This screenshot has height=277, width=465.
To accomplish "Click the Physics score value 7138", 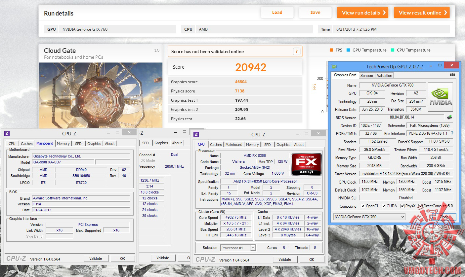I will tap(240, 91).
